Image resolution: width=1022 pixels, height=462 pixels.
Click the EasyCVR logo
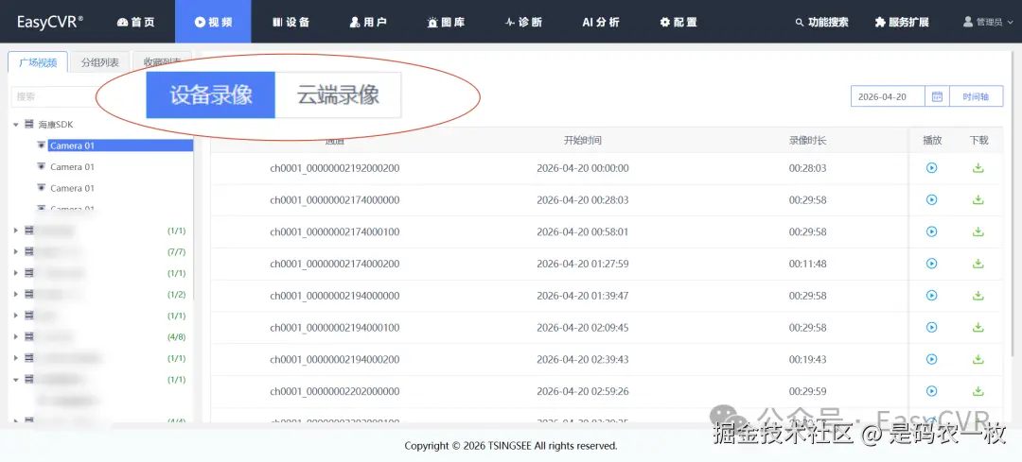click(x=50, y=22)
